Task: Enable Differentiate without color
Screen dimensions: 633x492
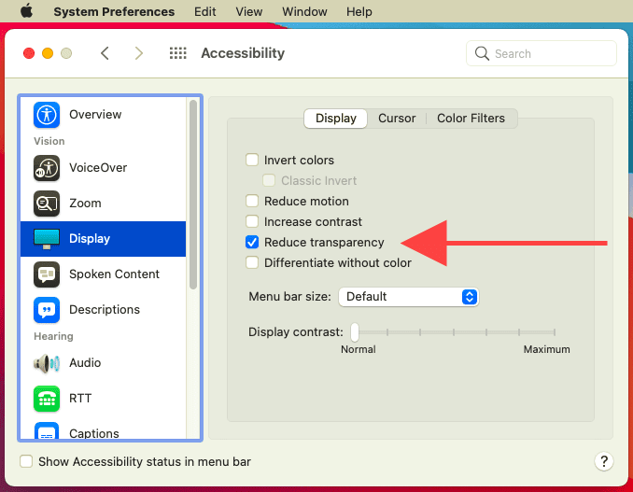Action: point(252,262)
